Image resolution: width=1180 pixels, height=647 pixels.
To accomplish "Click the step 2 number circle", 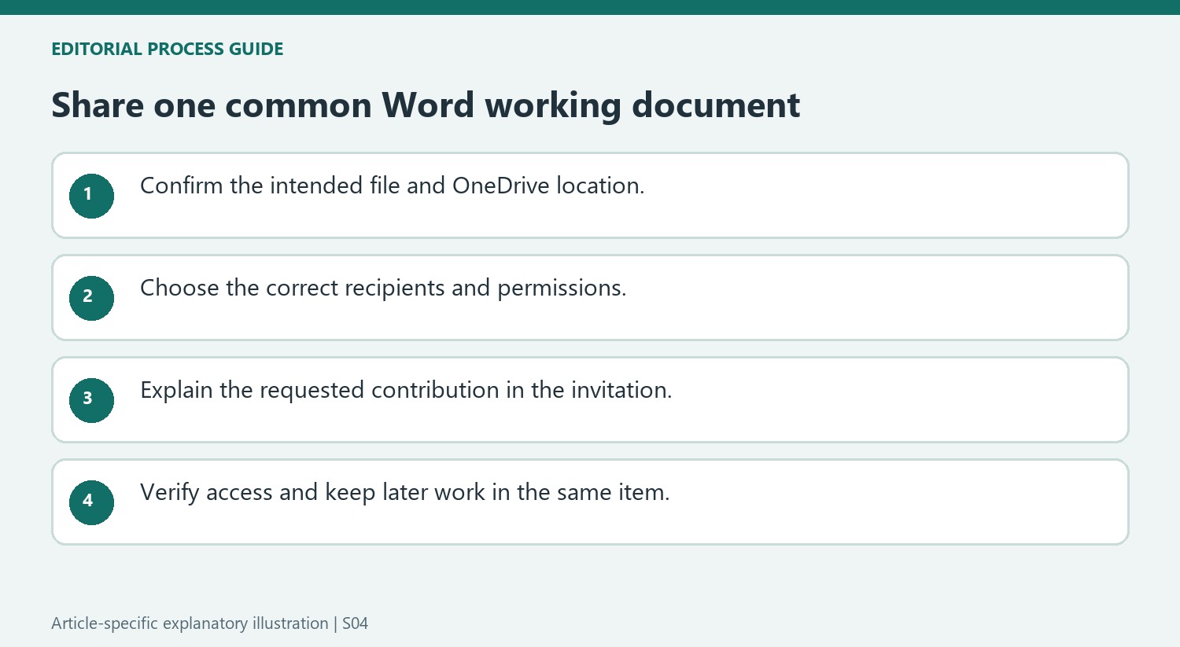I will (91, 298).
